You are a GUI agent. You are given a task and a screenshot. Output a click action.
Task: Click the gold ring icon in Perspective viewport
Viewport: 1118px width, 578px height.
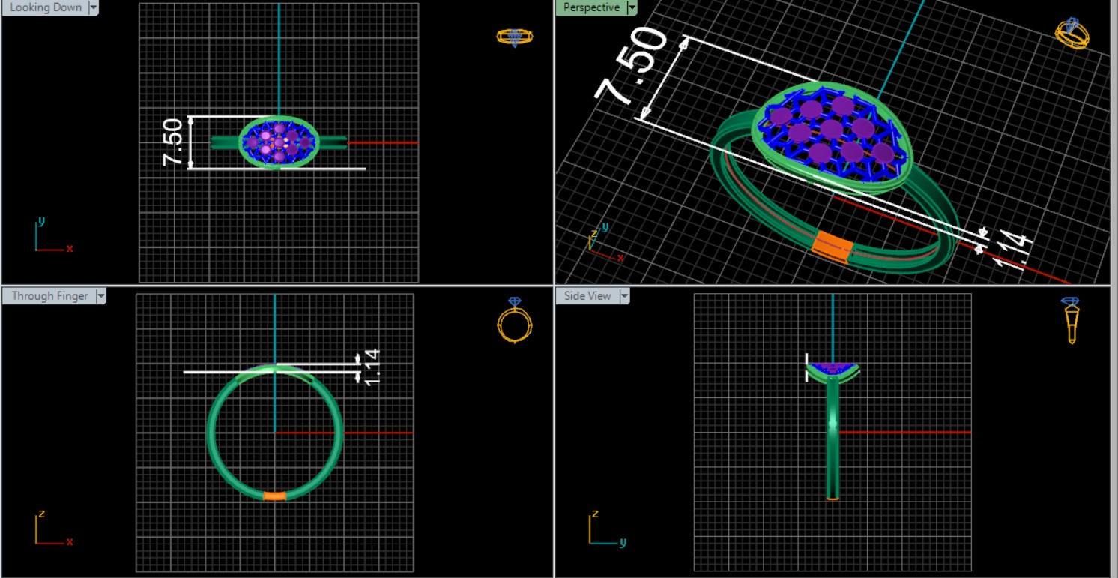(1072, 34)
